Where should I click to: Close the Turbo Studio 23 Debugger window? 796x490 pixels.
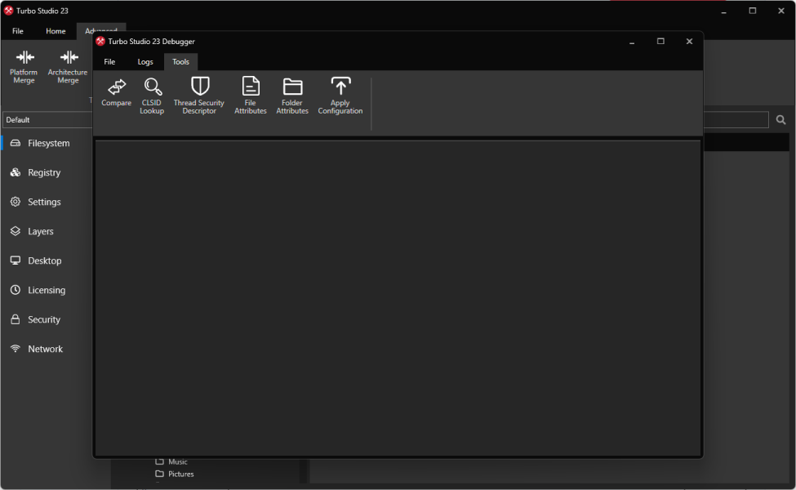coord(689,42)
